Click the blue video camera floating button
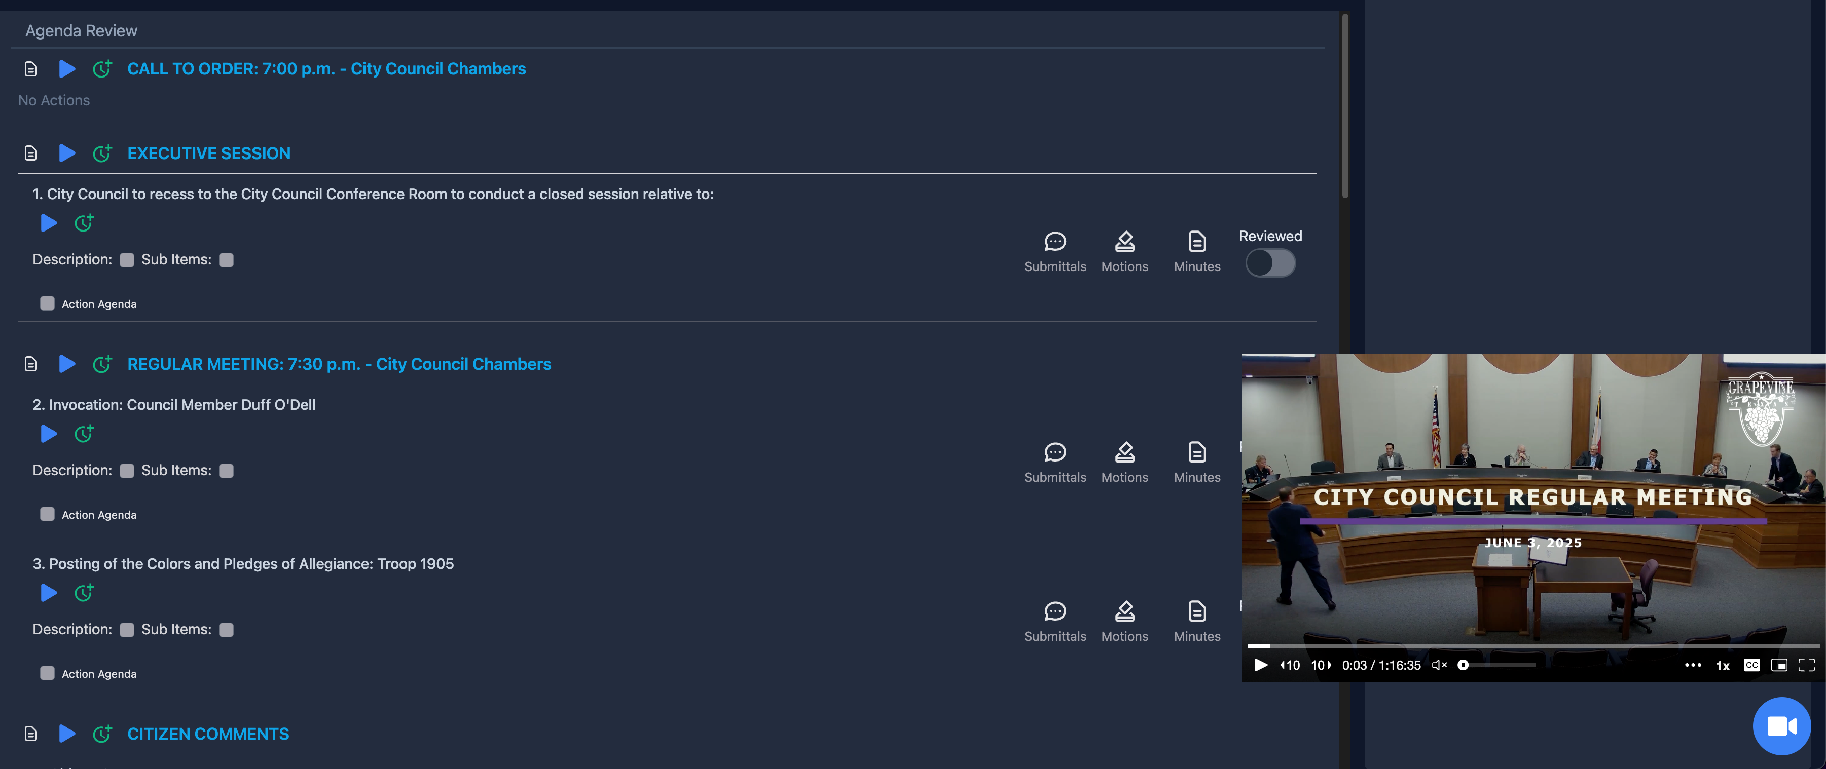The height and width of the screenshot is (769, 1826). tap(1781, 726)
